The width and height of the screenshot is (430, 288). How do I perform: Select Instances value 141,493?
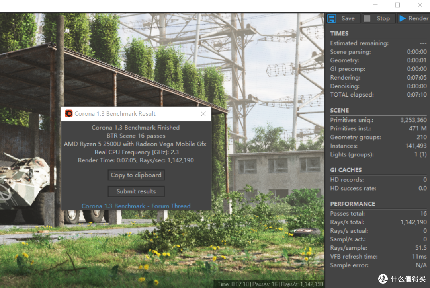(416, 146)
